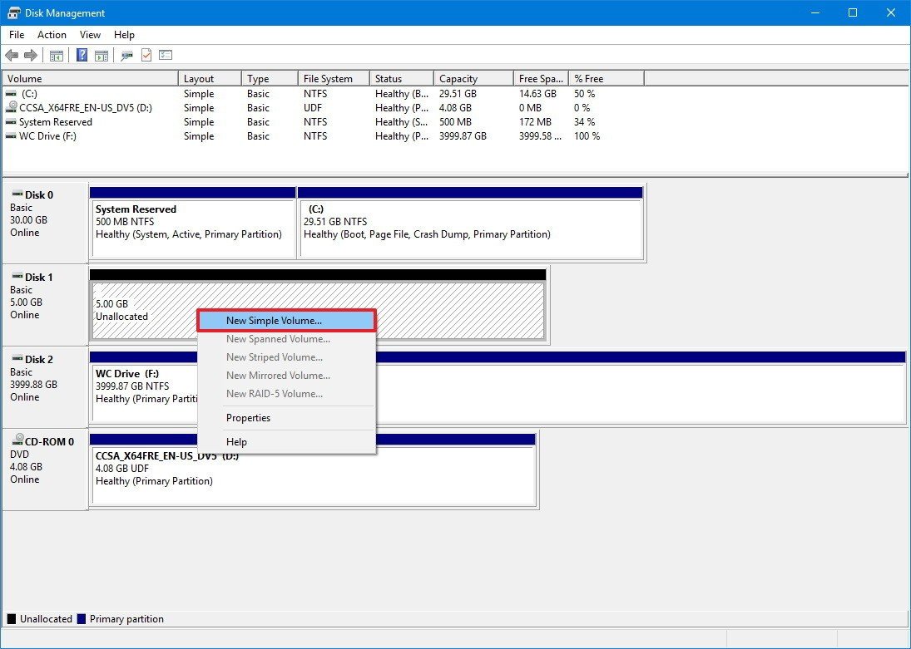Click the Forward arrow in toolbar
The width and height of the screenshot is (911, 649).
[x=31, y=55]
